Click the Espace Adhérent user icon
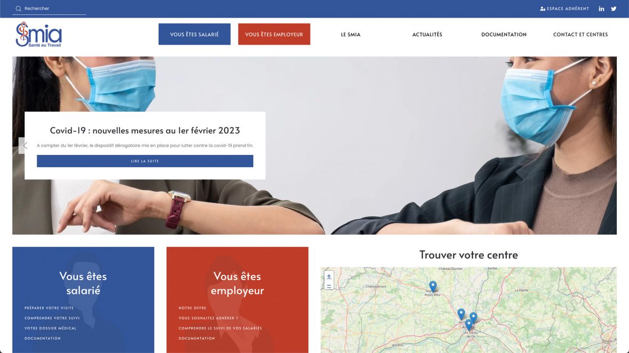Viewport: 629px width, 353px height. 542,9
